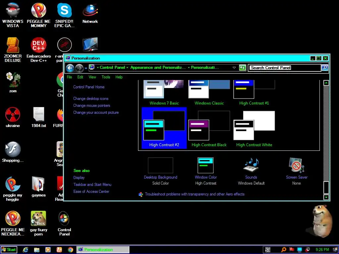
Task: Click the Personalization taskbar button
Action: tap(103, 250)
